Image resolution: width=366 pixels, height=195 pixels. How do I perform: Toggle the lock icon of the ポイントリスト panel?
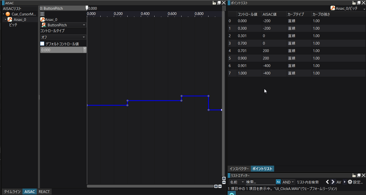point(354,3)
